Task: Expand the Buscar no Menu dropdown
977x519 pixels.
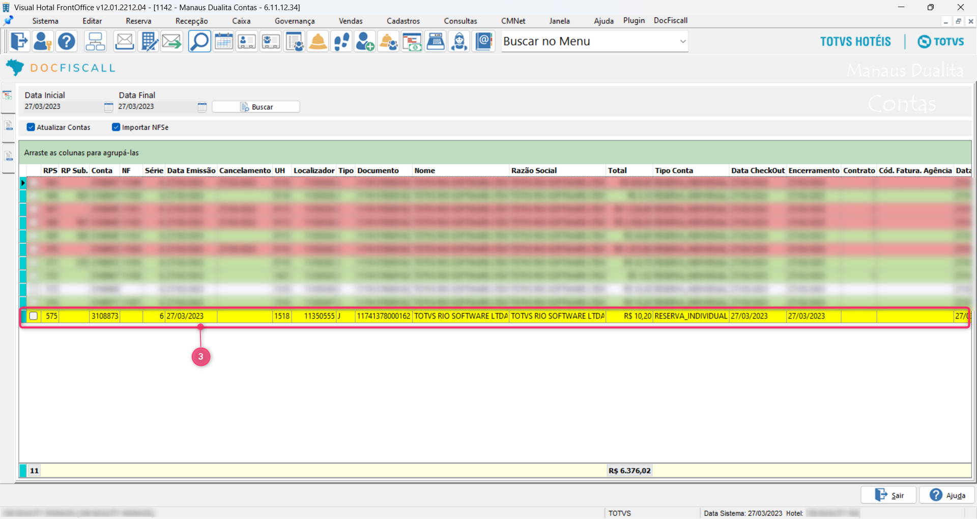Action: click(x=683, y=41)
